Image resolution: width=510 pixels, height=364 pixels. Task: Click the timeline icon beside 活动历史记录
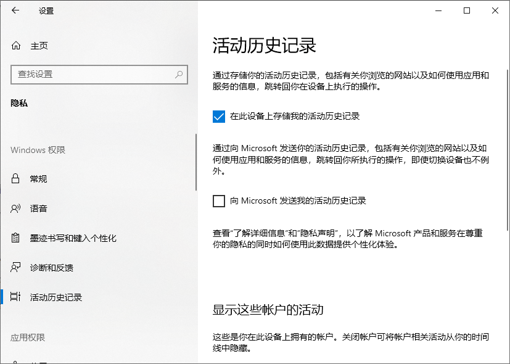15,297
